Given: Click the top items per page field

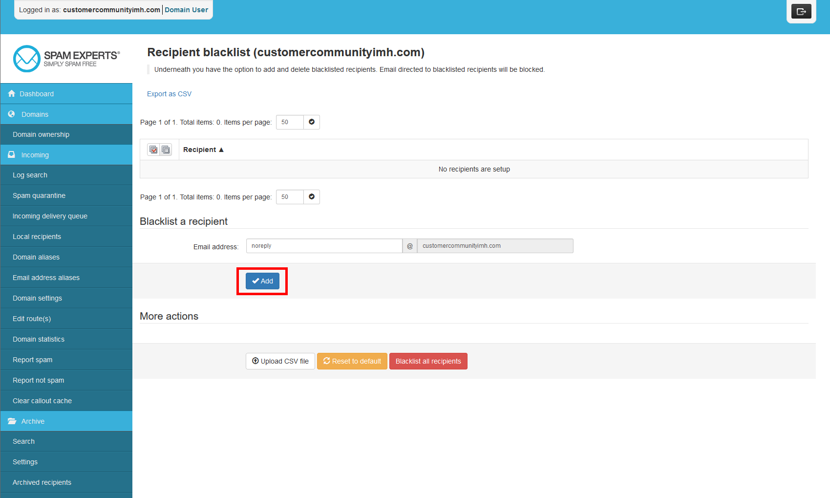Looking at the screenshot, I should click(x=290, y=122).
